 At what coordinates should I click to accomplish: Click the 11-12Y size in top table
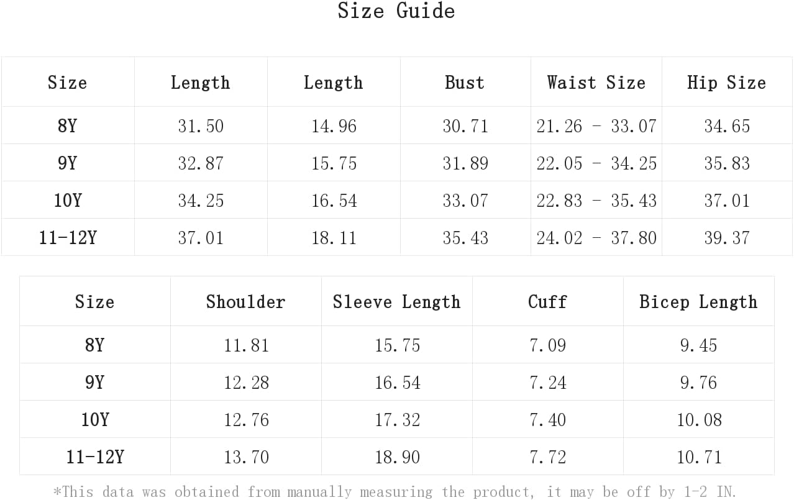tap(68, 237)
